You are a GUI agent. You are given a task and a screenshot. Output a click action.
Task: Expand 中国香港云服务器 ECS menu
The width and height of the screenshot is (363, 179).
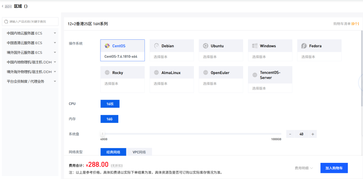click(30, 43)
